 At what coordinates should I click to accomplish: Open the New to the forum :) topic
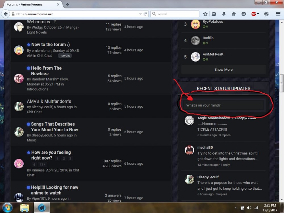(50, 45)
